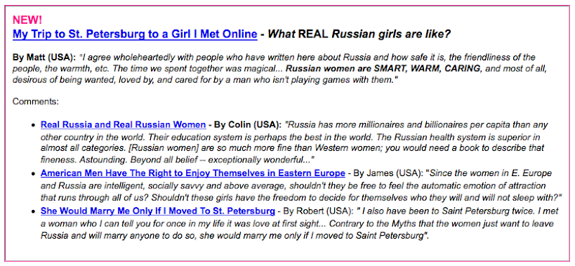Open the "My Trip to St. Petersburg" link

point(135,34)
